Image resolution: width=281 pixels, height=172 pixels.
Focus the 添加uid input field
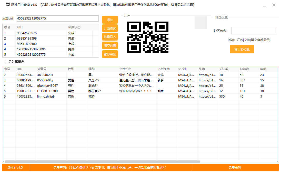point(57,18)
